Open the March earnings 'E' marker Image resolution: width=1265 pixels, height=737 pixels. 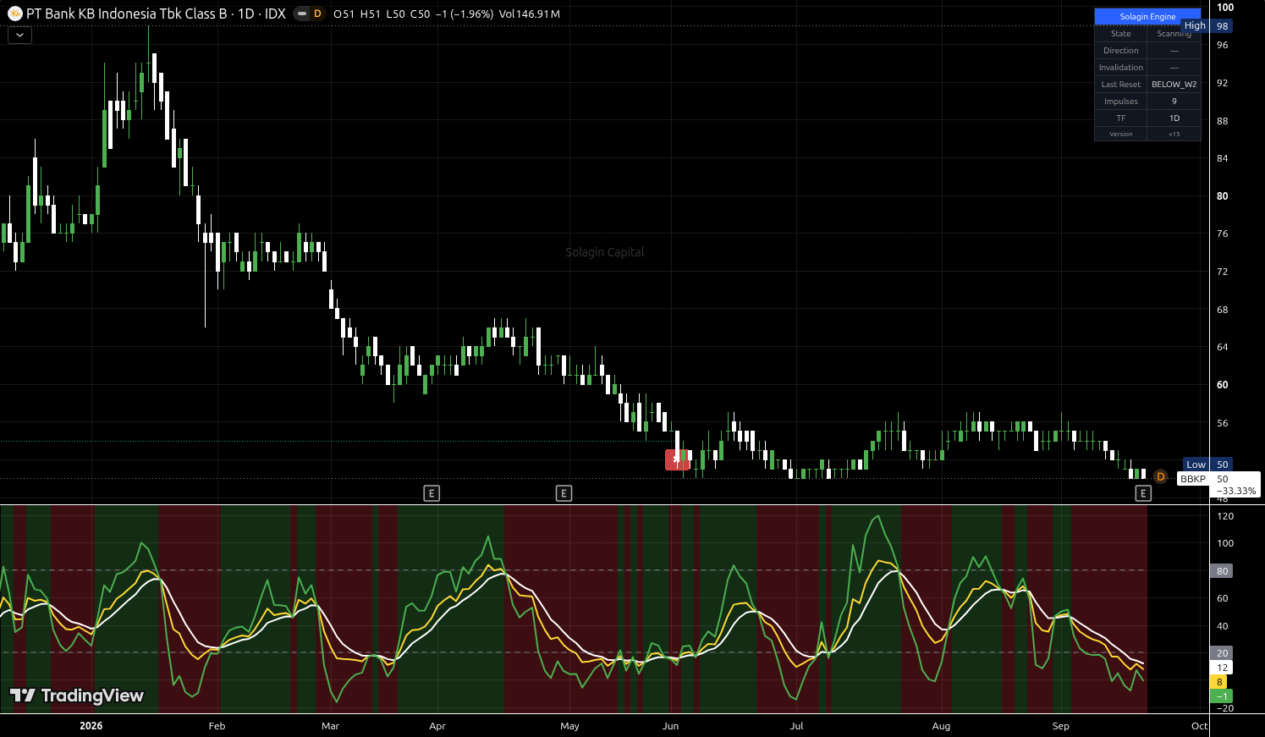pyautogui.click(x=432, y=493)
